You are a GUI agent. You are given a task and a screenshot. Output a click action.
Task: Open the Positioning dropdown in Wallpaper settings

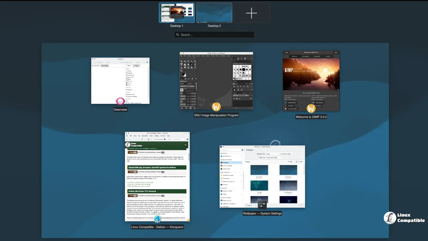(274, 157)
